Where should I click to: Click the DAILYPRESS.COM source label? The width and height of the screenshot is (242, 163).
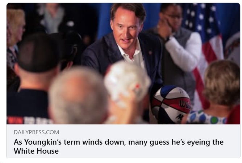[x=37, y=132]
